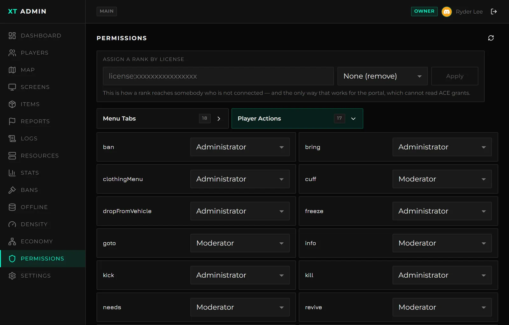Click the Density gauge icon
Screen dimensions: 509x325
coord(12,225)
